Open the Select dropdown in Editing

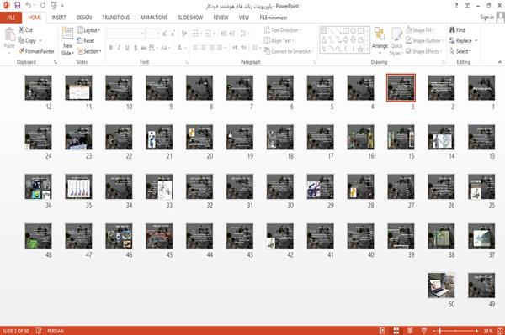click(460, 51)
